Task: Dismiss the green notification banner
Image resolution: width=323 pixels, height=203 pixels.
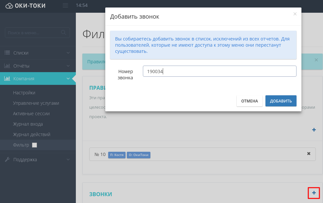Action: (x=316, y=60)
